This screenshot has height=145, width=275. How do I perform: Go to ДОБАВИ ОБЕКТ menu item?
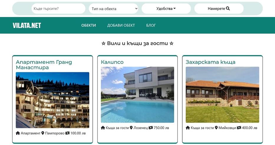(x=121, y=25)
